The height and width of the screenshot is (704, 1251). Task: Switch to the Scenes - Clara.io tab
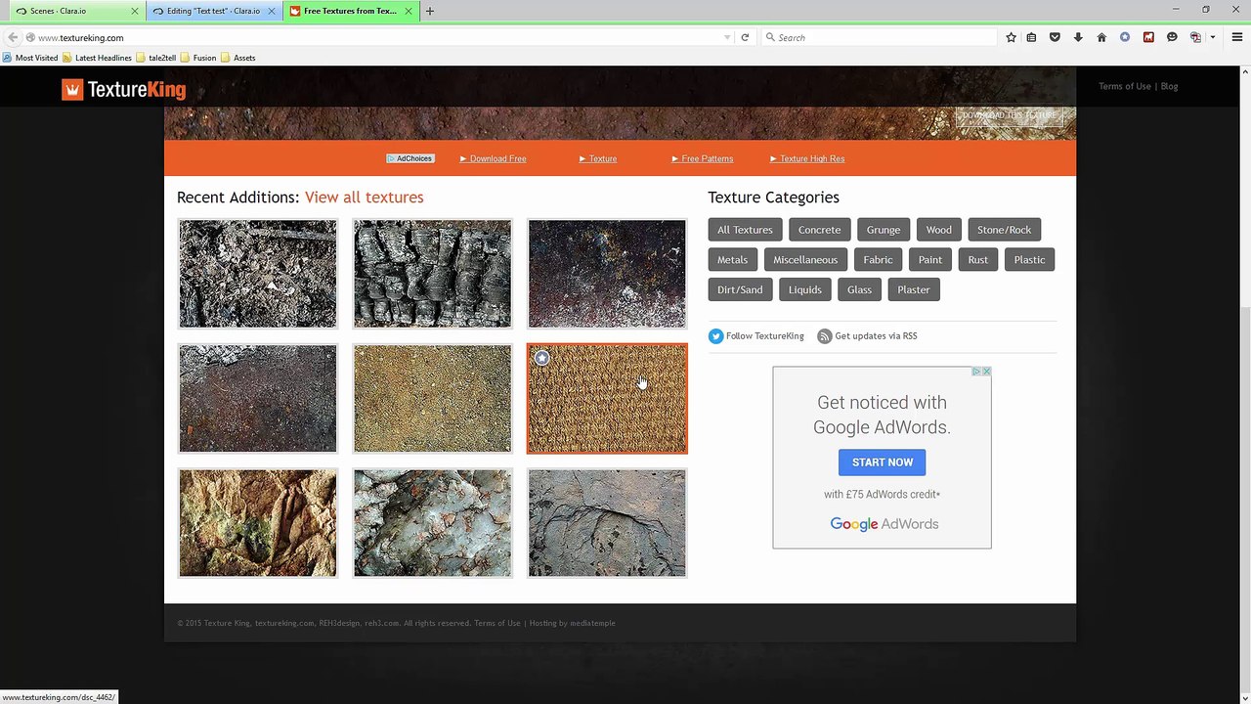coord(70,11)
